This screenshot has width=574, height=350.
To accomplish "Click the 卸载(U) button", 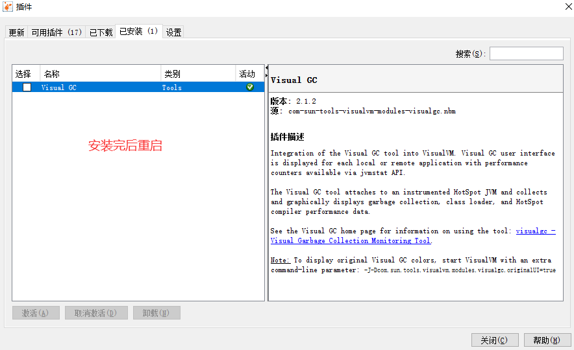I will [156, 313].
